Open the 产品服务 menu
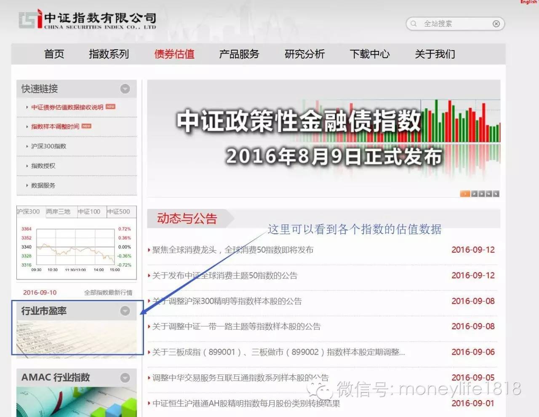The image size is (539, 417). pos(239,54)
